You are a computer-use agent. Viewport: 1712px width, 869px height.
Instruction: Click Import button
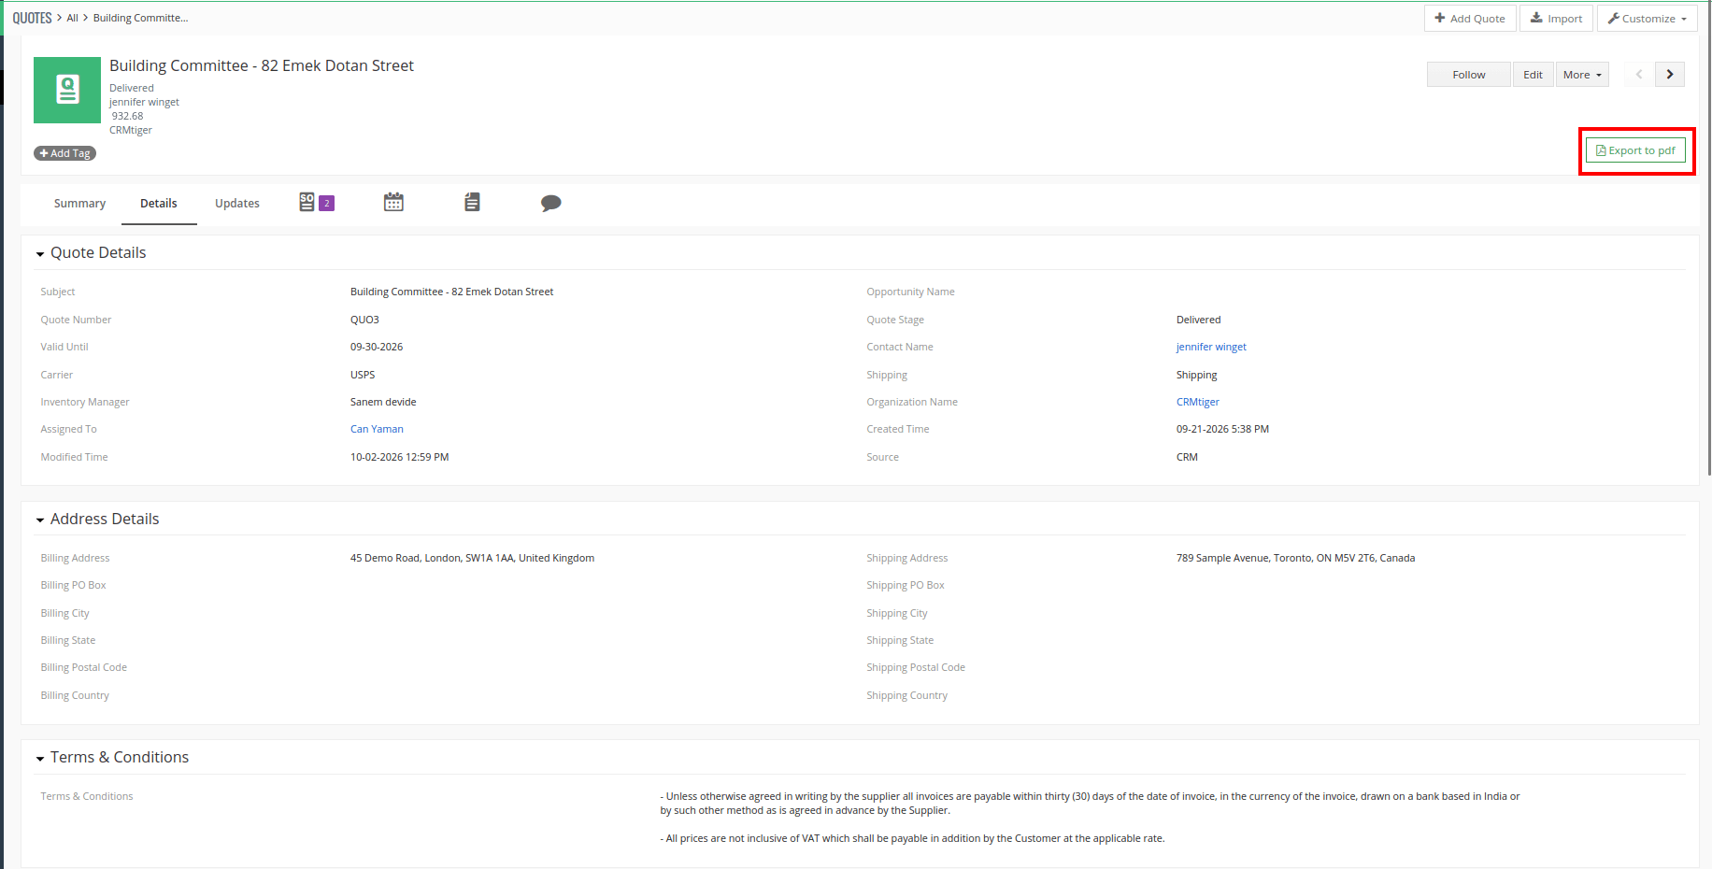coord(1556,19)
